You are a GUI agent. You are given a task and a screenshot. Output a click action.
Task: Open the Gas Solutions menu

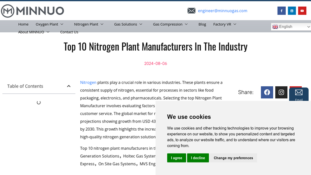(x=126, y=24)
